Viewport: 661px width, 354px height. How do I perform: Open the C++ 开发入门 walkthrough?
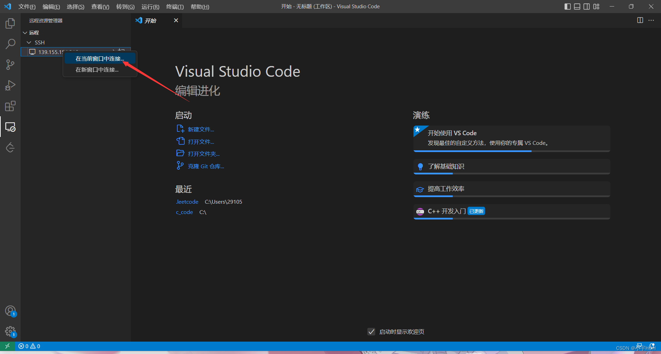(512, 211)
